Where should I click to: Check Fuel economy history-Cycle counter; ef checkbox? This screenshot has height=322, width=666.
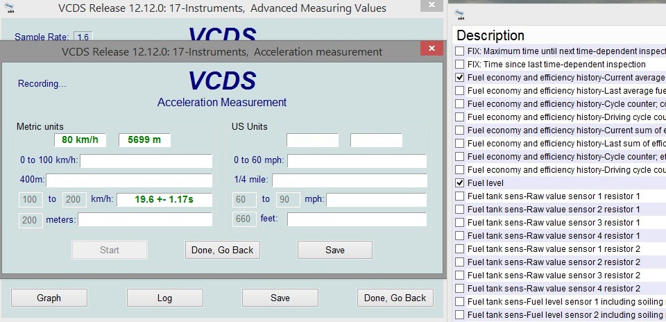point(459,157)
